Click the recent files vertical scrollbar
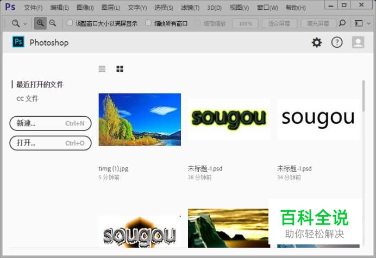 [364, 96]
